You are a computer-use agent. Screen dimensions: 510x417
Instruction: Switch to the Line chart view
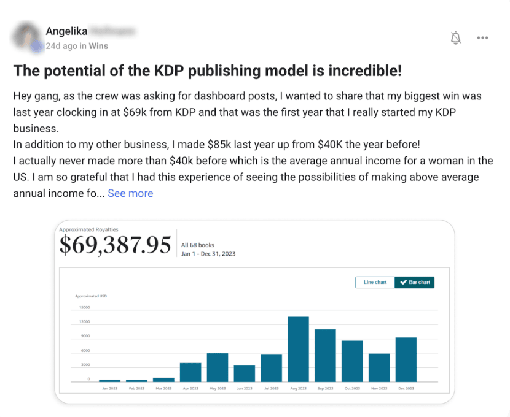375,282
